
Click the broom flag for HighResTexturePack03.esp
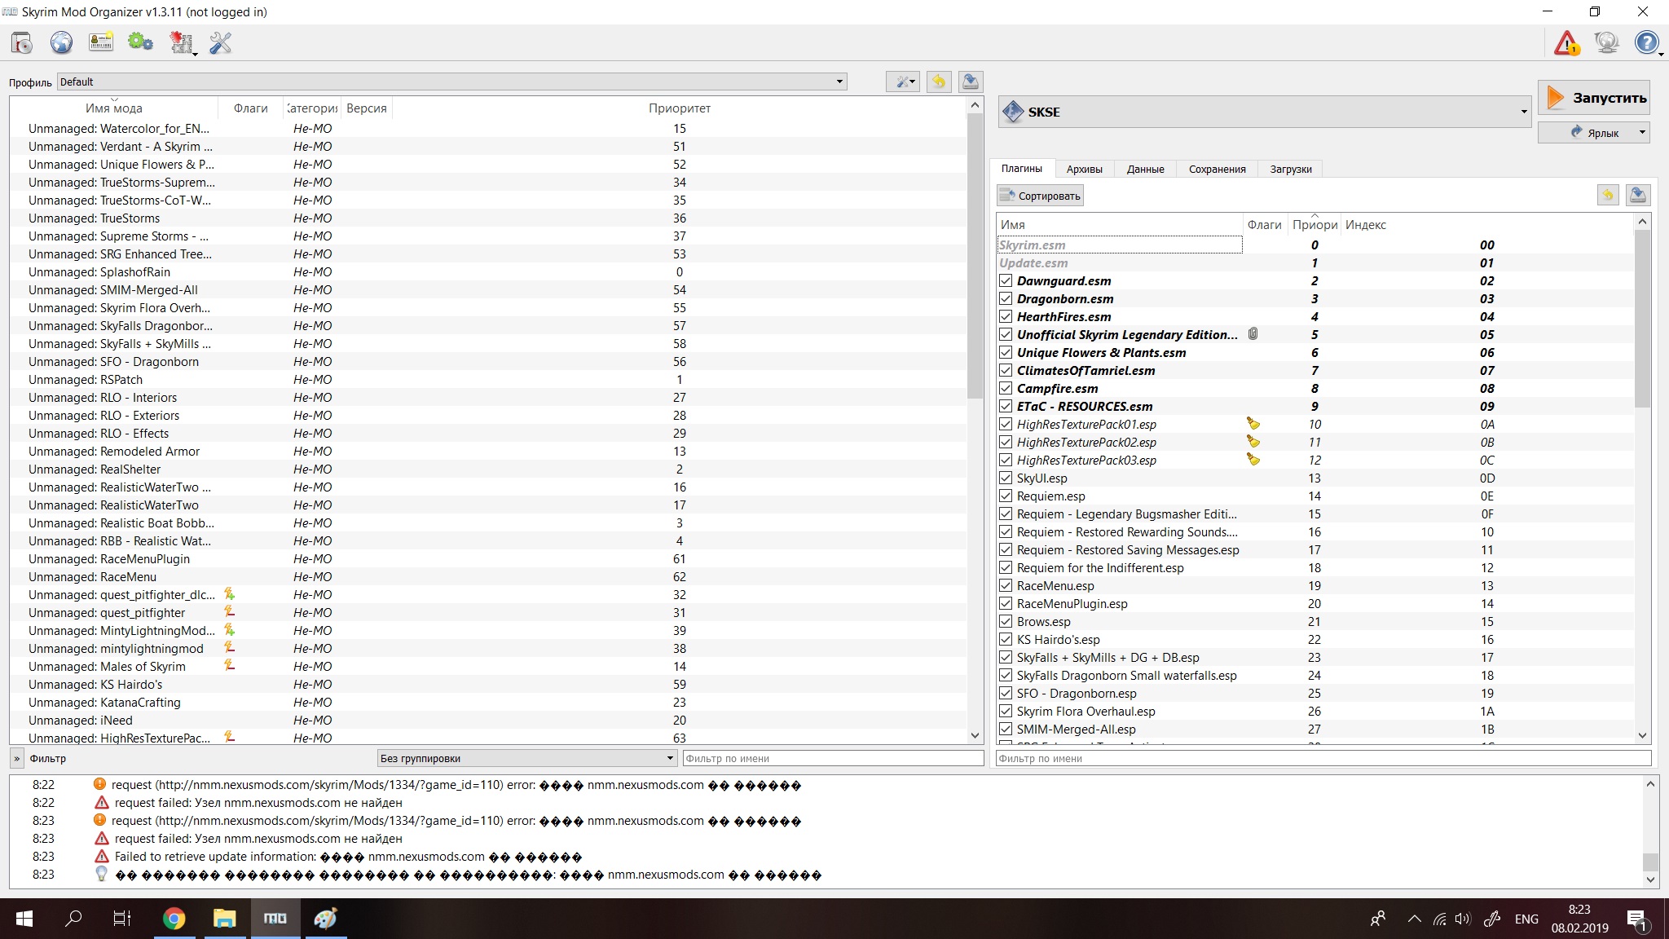click(x=1253, y=460)
